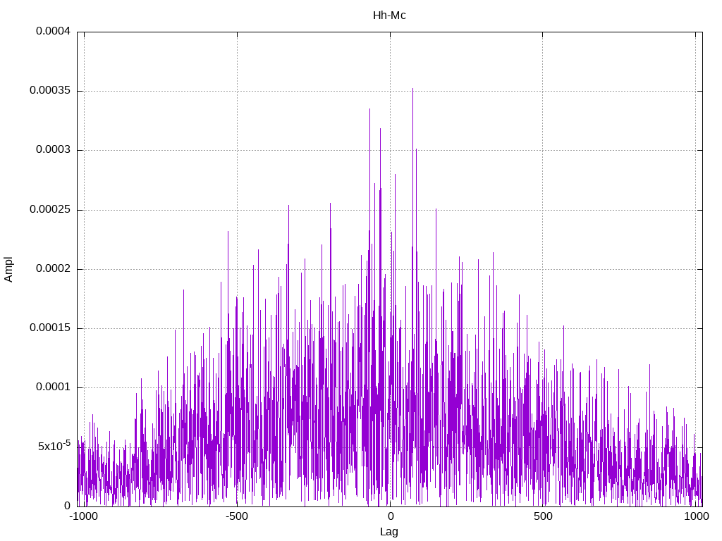Click the 0.0001 y-axis tick label
Image resolution: width=722 pixels, height=541 pixels.
pos(53,387)
